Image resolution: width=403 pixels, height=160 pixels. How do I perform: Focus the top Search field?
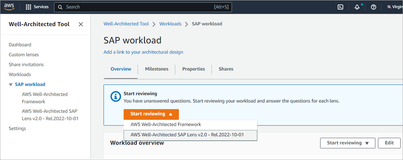pos(143,7)
